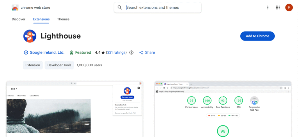This screenshot has height=137, width=298.
Task: Visit Google Ireland, Ltd. publisher link
Action: coord(47,52)
